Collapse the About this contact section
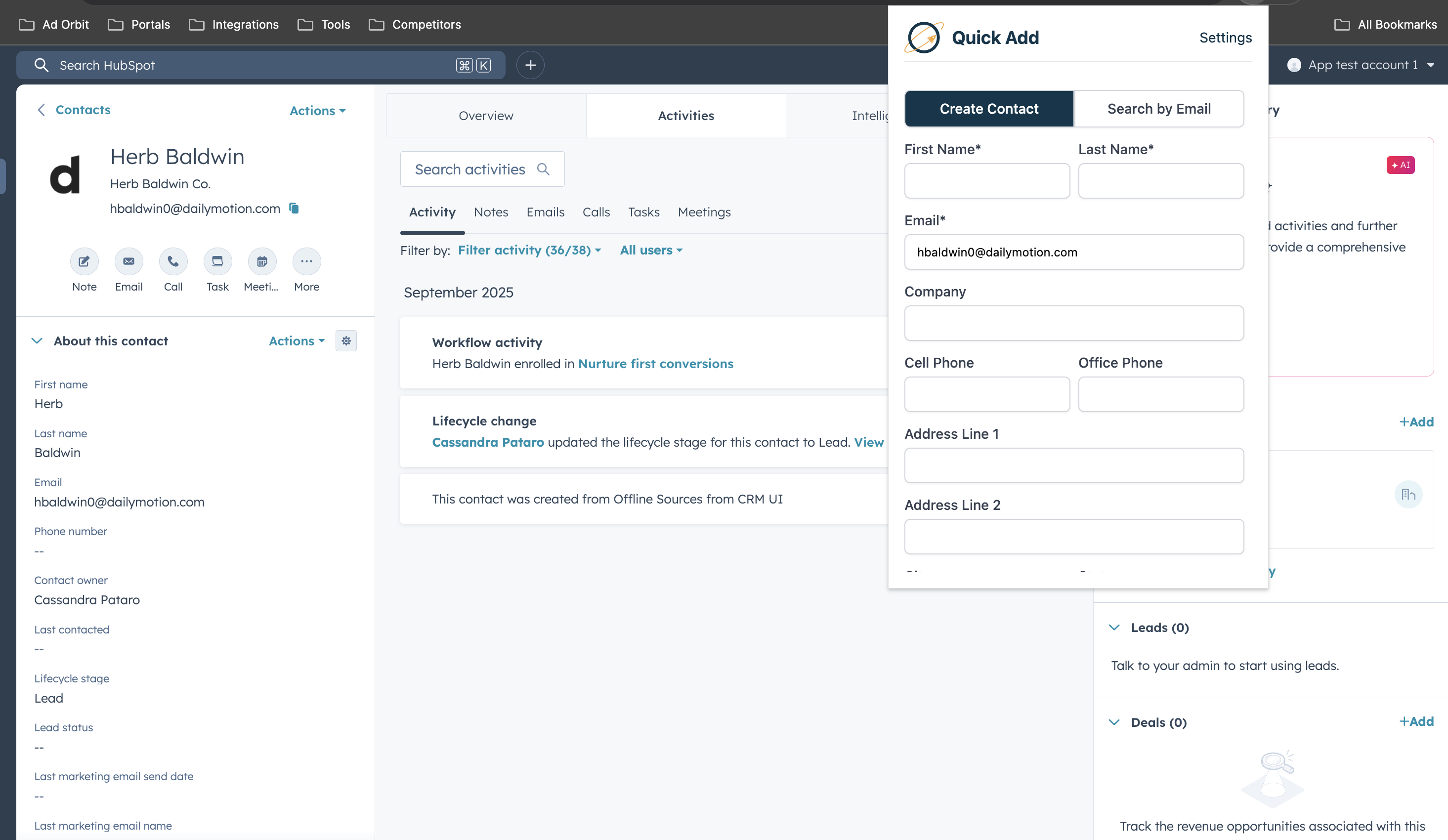This screenshot has width=1448, height=840. point(37,341)
